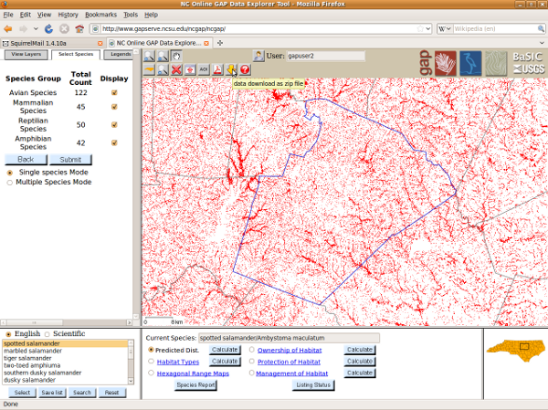The height and width of the screenshot is (410, 548).
Task: Click the Wikipedia search magnifier icon
Action: (x=541, y=28)
